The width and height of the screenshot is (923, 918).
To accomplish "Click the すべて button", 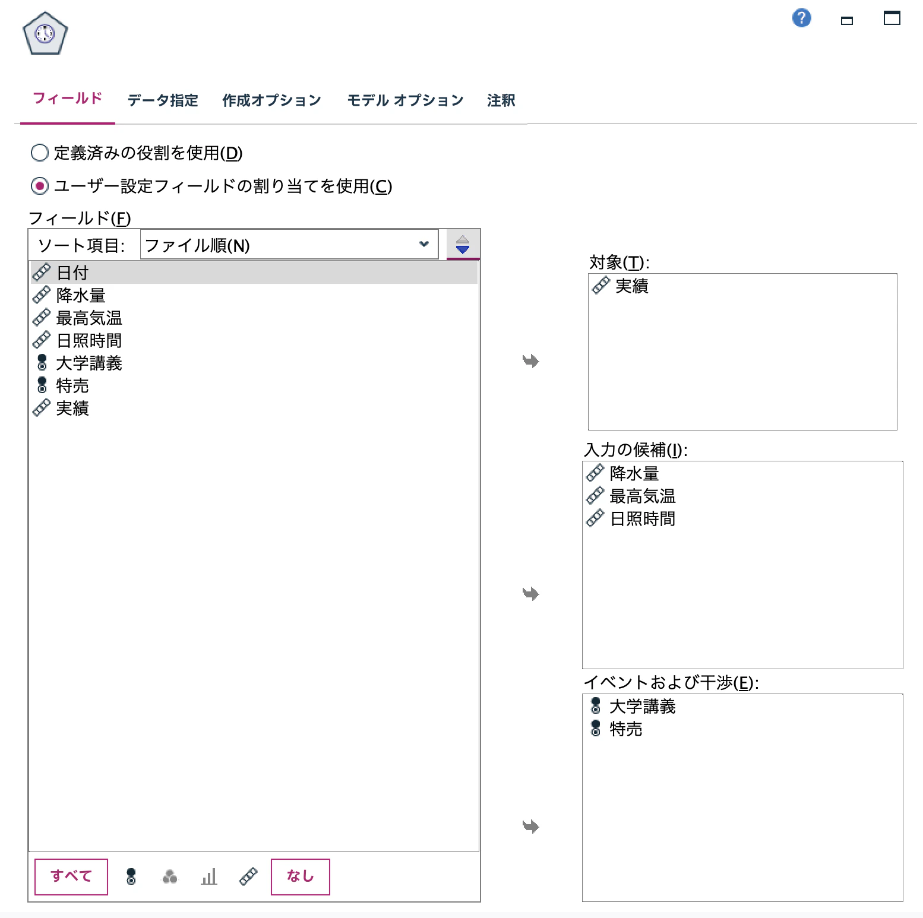I will pos(71,876).
